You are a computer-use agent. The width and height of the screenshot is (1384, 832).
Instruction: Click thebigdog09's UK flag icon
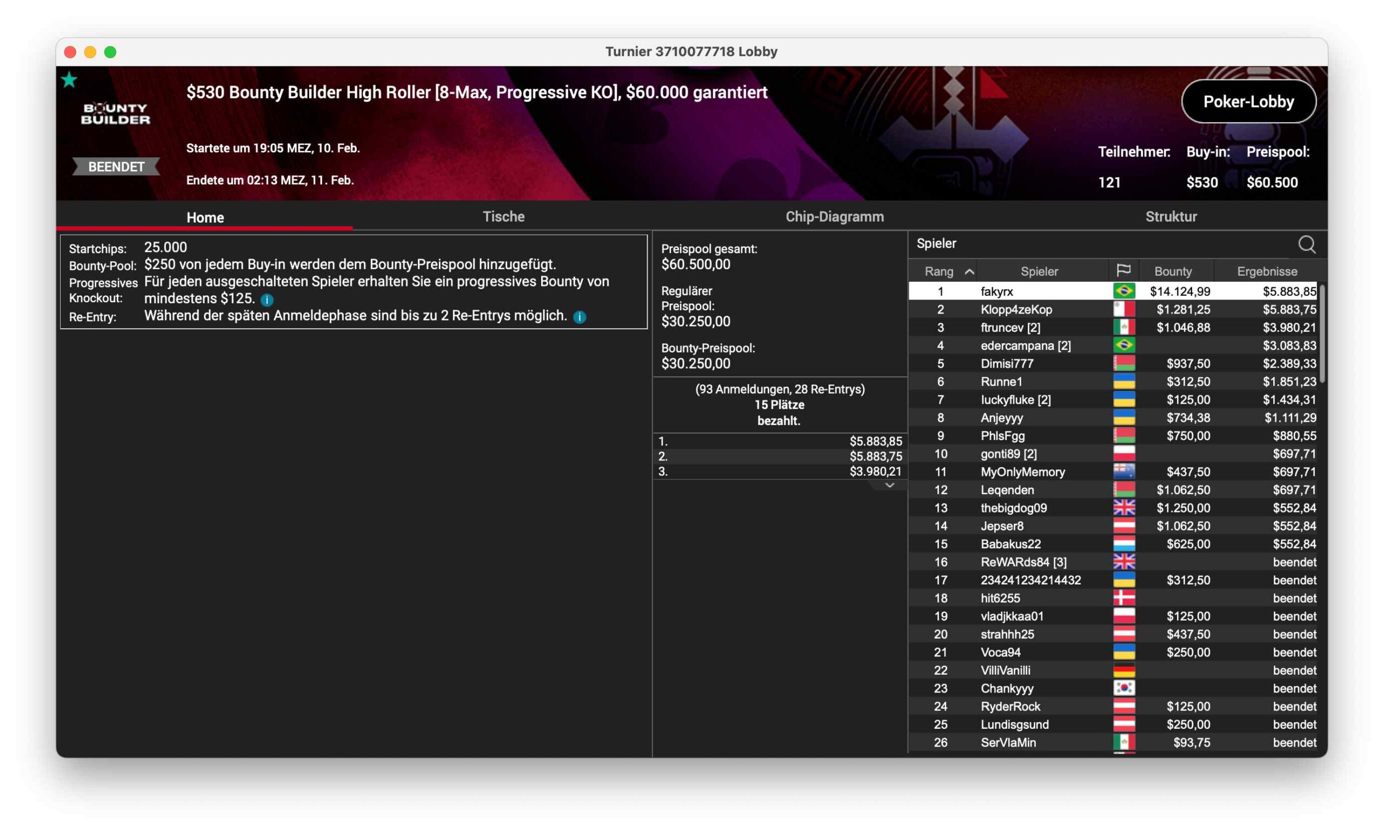(x=1123, y=508)
